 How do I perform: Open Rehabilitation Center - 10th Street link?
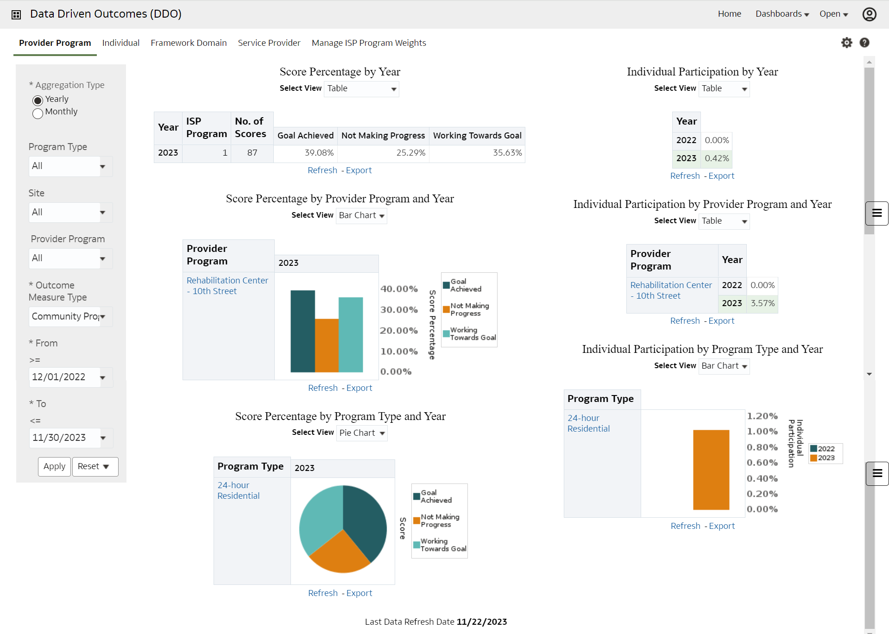[x=227, y=285]
